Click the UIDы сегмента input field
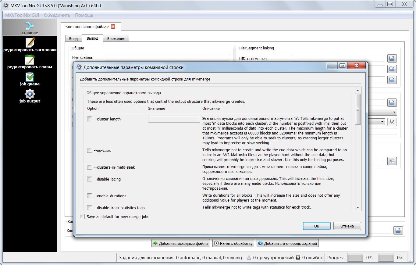Image resolution: width=416 pixels, height=265 pixels. tap(338, 58)
